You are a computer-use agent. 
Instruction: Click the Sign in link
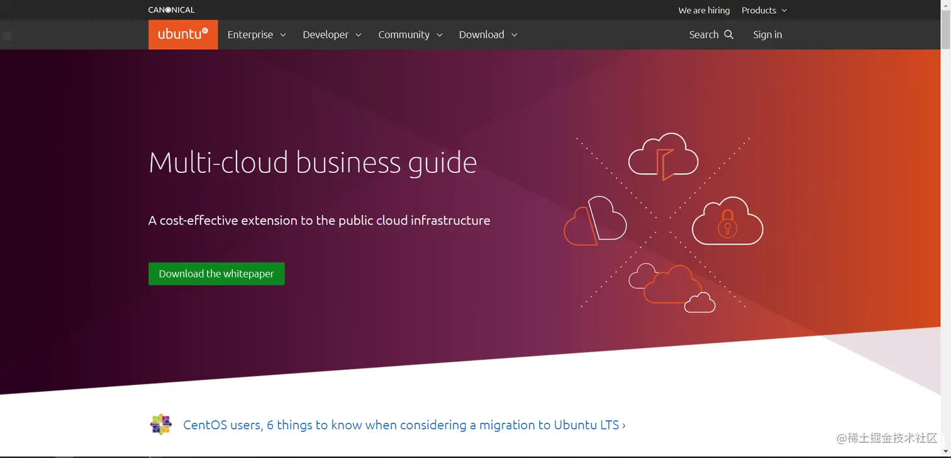pyautogui.click(x=767, y=35)
